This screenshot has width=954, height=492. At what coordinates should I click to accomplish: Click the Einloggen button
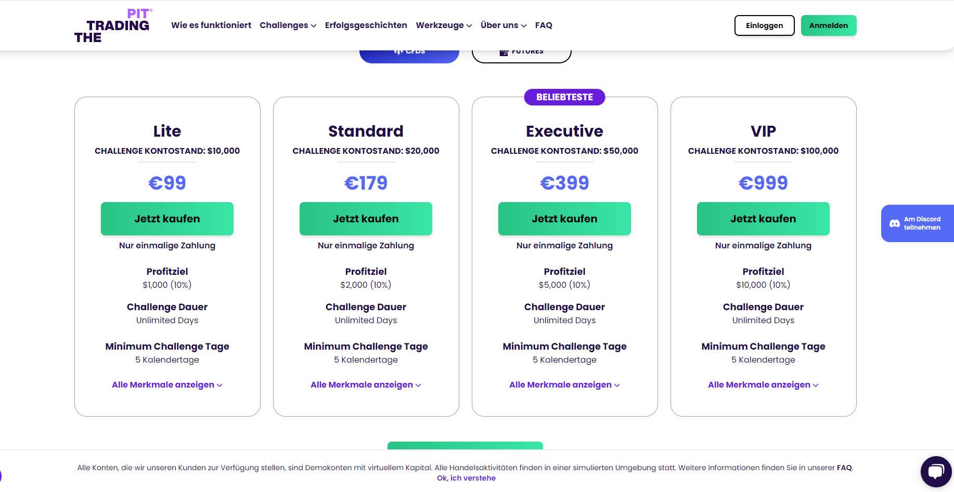click(764, 25)
